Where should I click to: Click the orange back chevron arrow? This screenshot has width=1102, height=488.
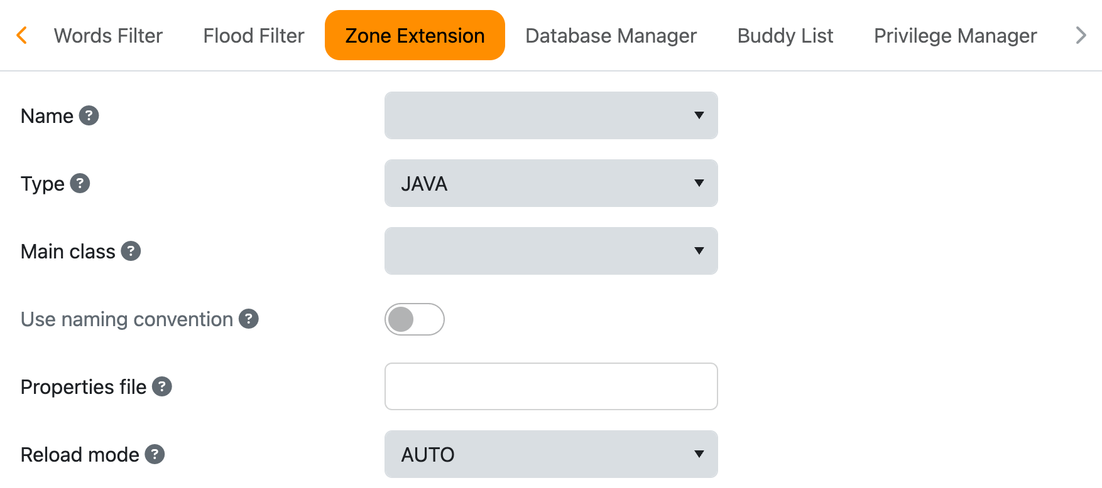tap(22, 35)
